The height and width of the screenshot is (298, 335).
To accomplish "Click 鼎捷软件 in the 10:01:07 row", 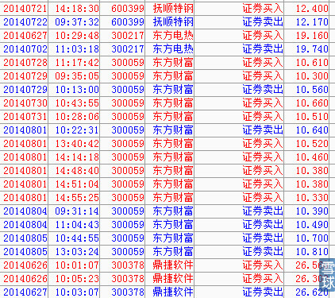I will coord(173,265).
